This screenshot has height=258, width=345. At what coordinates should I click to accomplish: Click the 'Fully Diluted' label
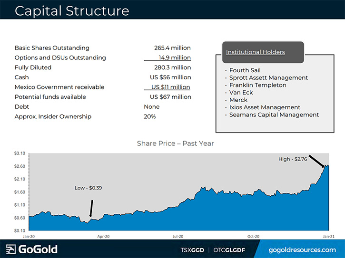click(33, 67)
